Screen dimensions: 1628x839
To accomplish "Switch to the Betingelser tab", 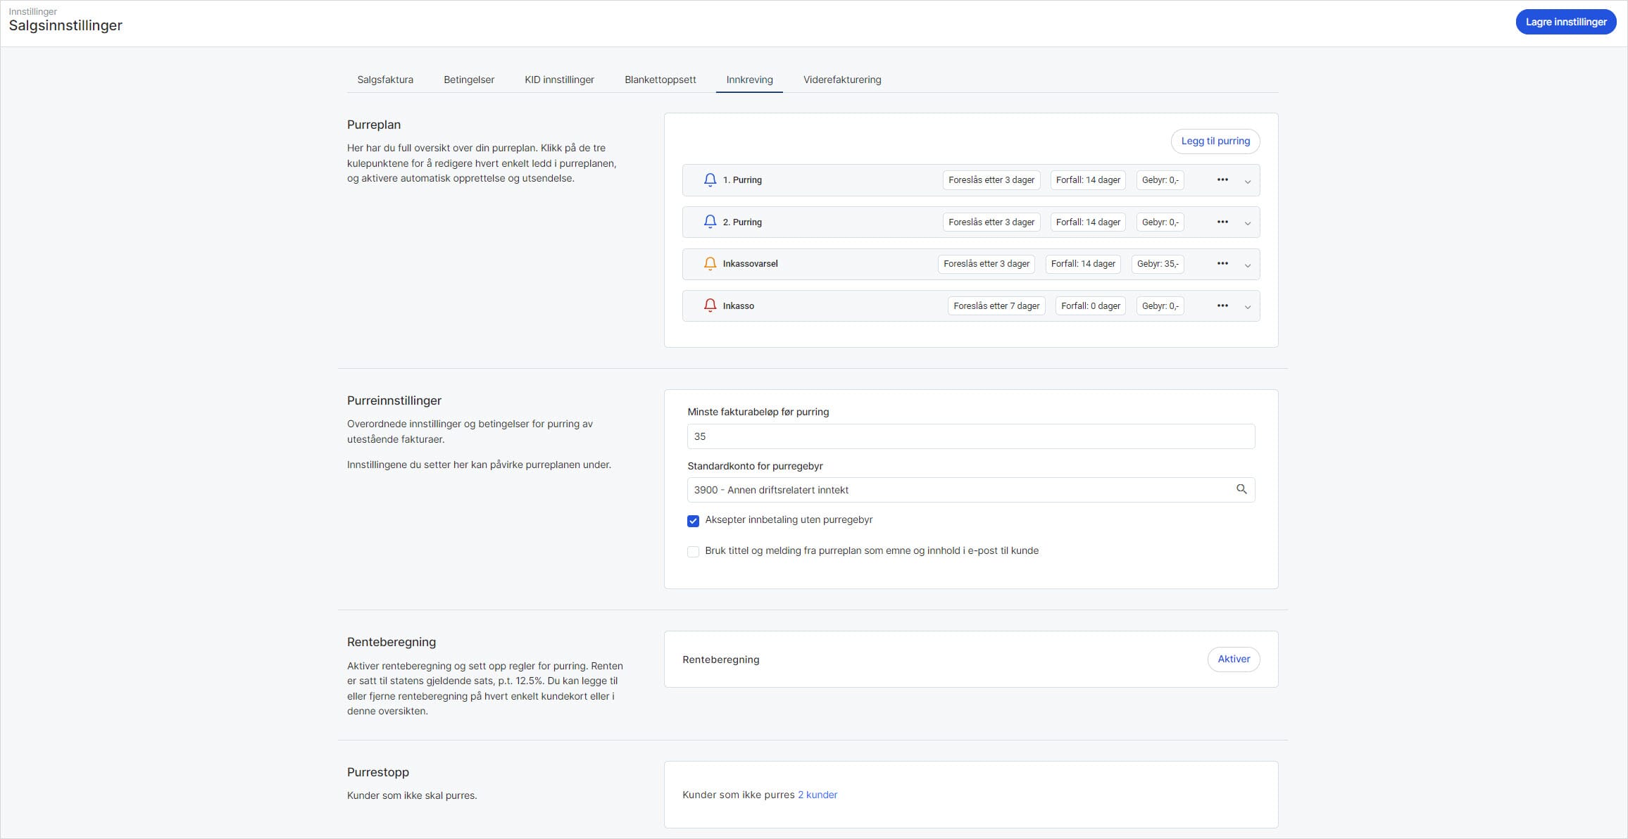I will pyautogui.click(x=469, y=80).
